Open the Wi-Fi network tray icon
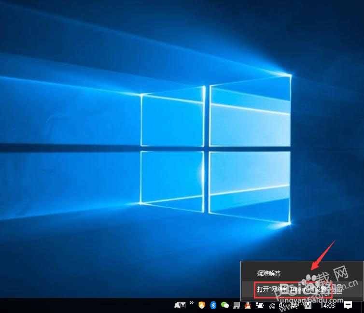 tap(272, 305)
